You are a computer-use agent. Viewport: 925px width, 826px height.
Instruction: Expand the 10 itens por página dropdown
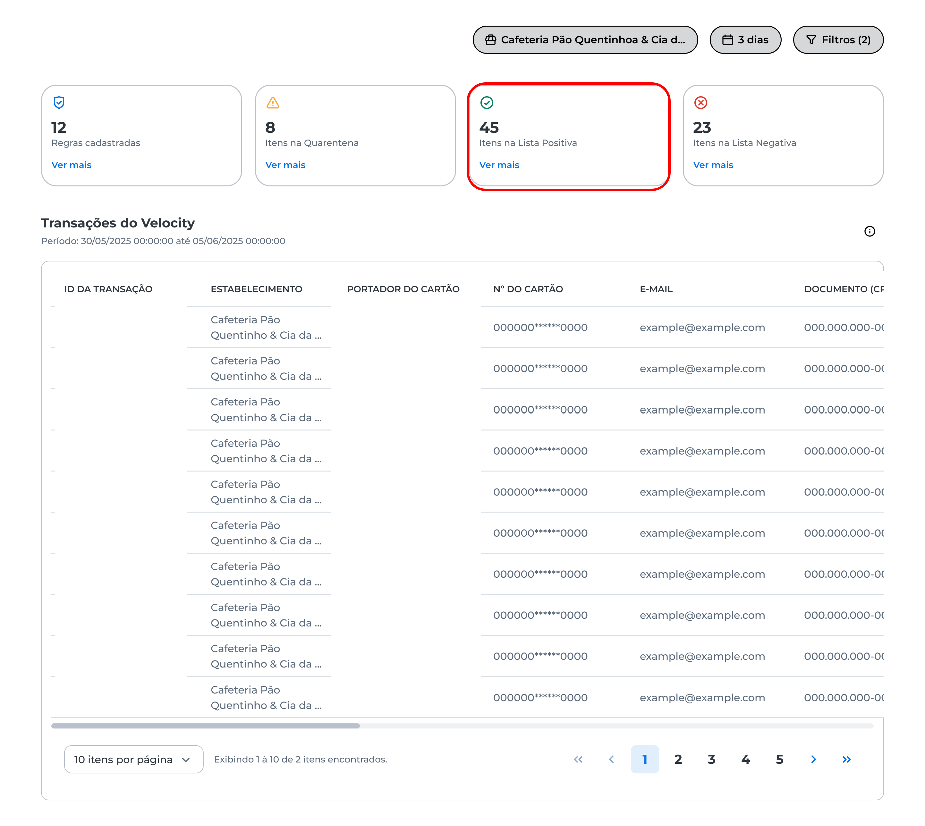(x=134, y=759)
